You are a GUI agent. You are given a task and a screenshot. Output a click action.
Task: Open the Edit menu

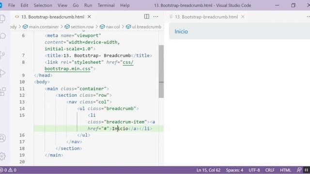[24, 5]
